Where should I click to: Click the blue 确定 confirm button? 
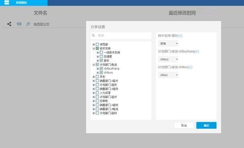point(206,125)
